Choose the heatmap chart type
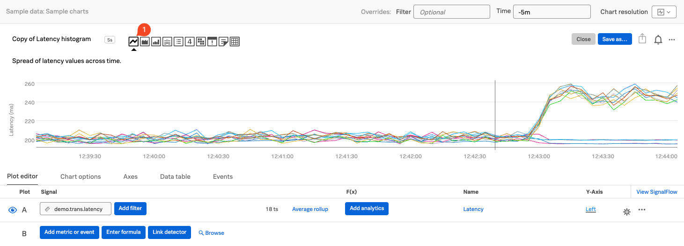The height and width of the screenshot is (246, 684). (x=201, y=42)
